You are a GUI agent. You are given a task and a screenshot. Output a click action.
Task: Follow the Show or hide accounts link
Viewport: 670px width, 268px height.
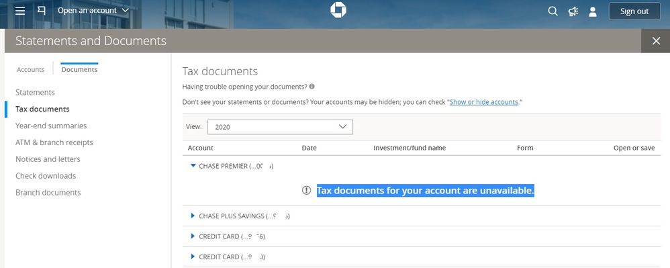pyautogui.click(x=483, y=102)
